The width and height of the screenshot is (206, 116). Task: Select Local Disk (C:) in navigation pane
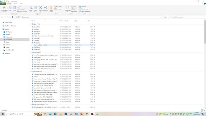(x=10, y=50)
